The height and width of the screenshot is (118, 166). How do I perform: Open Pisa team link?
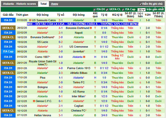[x=43, y=78]
